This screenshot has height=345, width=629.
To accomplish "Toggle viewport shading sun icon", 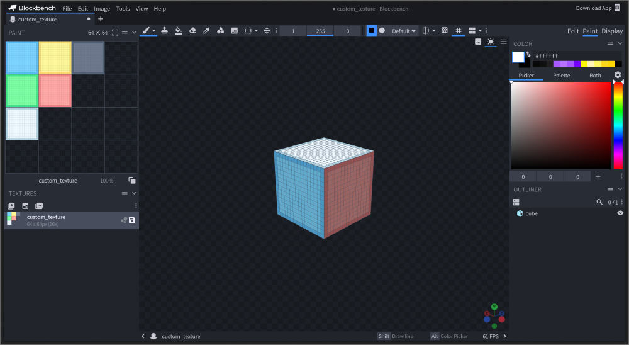I will tap(491, 42).
